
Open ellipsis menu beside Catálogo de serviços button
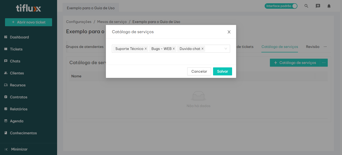click(x=324, y=63)
